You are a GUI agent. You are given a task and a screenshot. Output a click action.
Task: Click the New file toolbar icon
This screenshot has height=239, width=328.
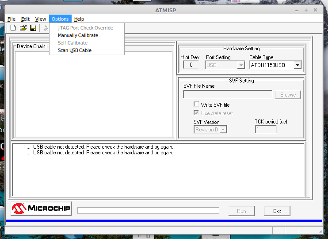click(13, 28)
